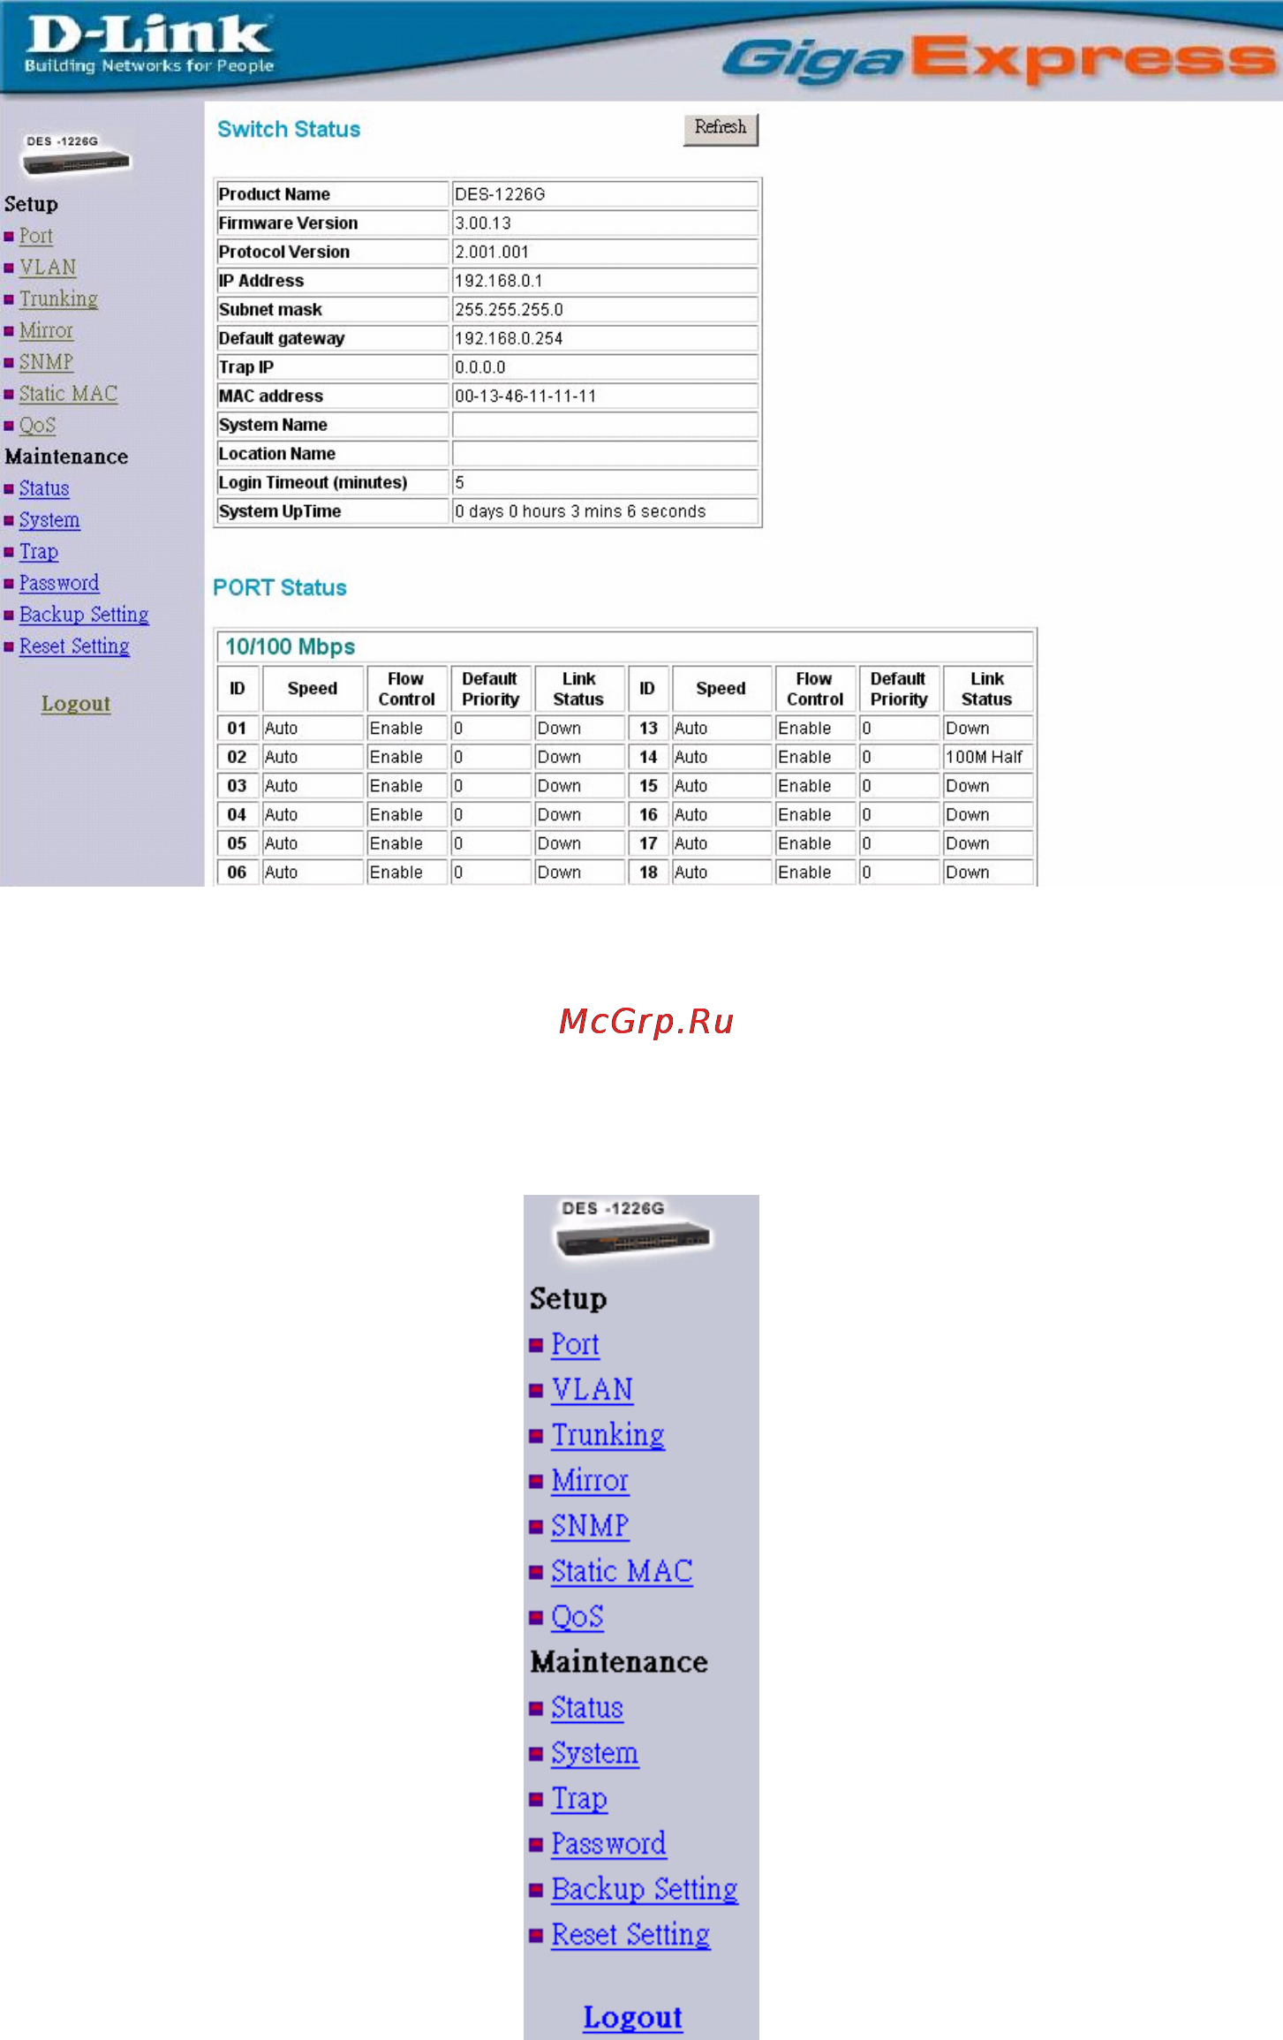Screen dimensions: 1283x2040
Task: Click the System UpTime value cell
Action: click(x=605, y=511)
